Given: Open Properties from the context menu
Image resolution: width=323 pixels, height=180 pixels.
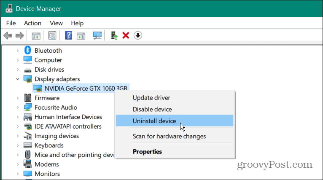Looking at the screenshot, I should [147, 151].
